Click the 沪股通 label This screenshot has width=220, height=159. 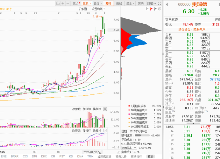pyautogui.click(x=83, y=9)
